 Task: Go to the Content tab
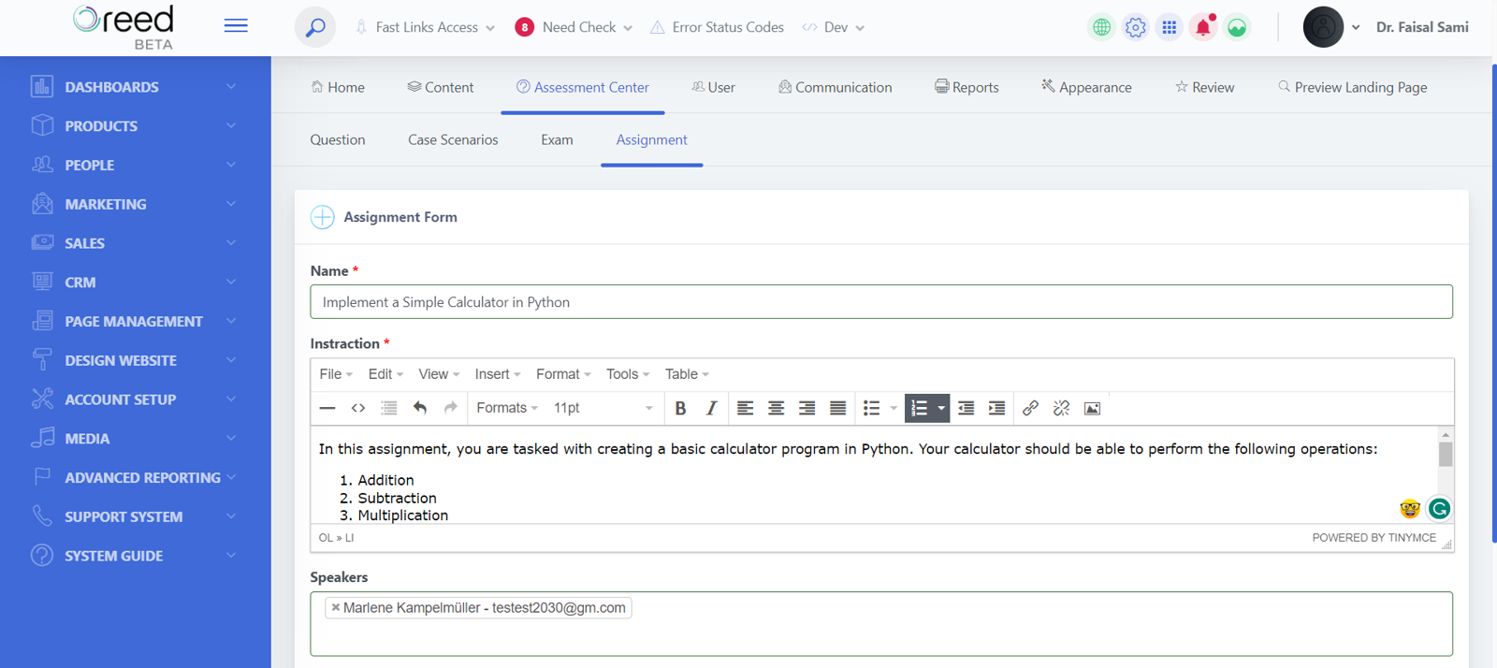pos(440,87)
